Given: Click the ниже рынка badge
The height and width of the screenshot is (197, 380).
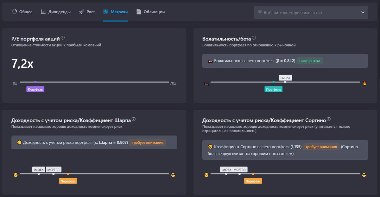Looking at the screenshot, I should tap(310, 61).
